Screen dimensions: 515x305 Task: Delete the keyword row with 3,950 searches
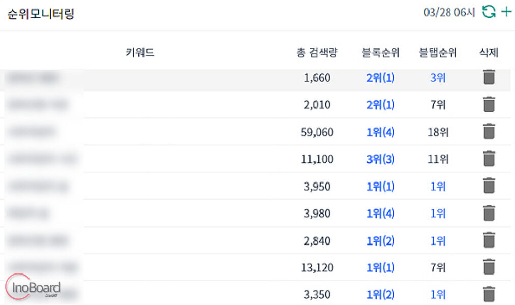489,186
